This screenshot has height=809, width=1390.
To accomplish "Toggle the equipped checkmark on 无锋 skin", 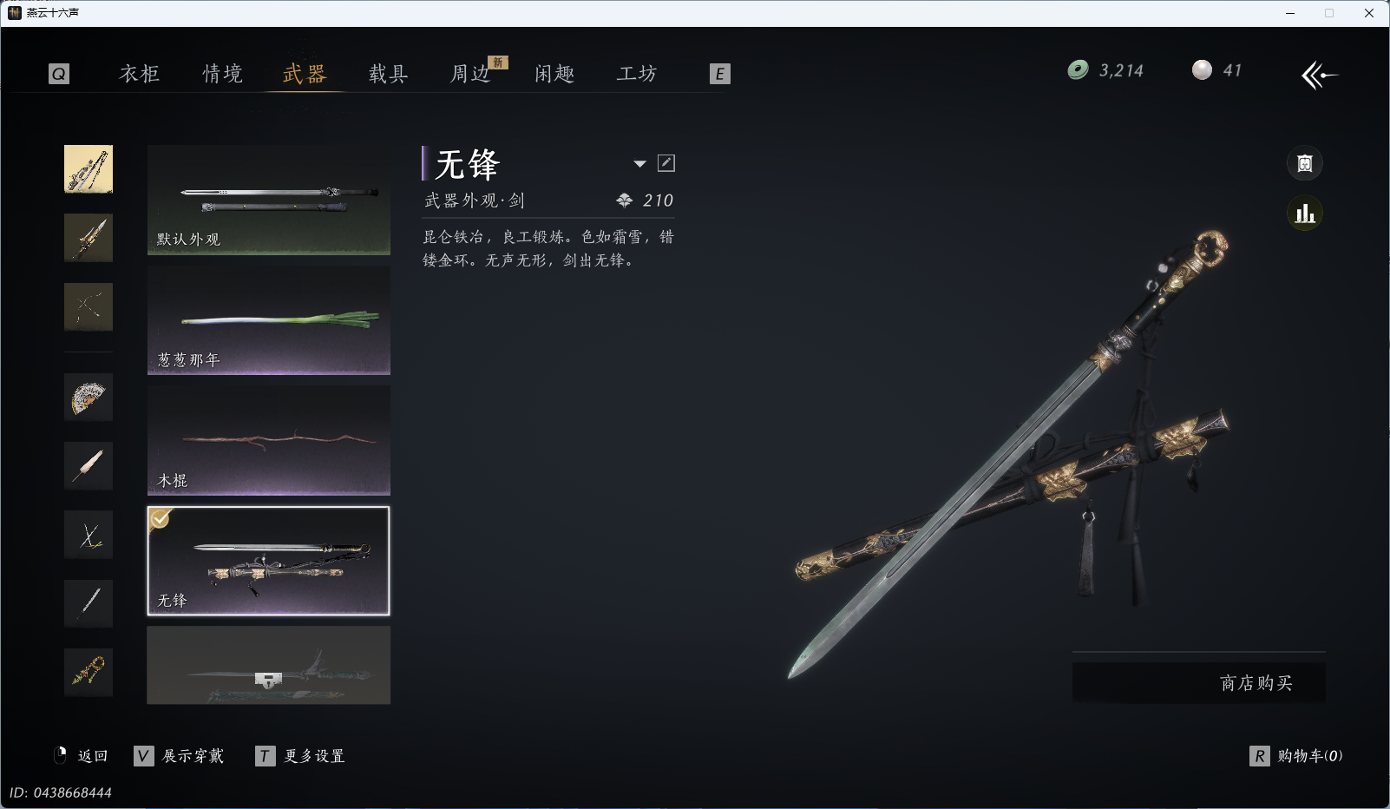I will click(160, 518).
